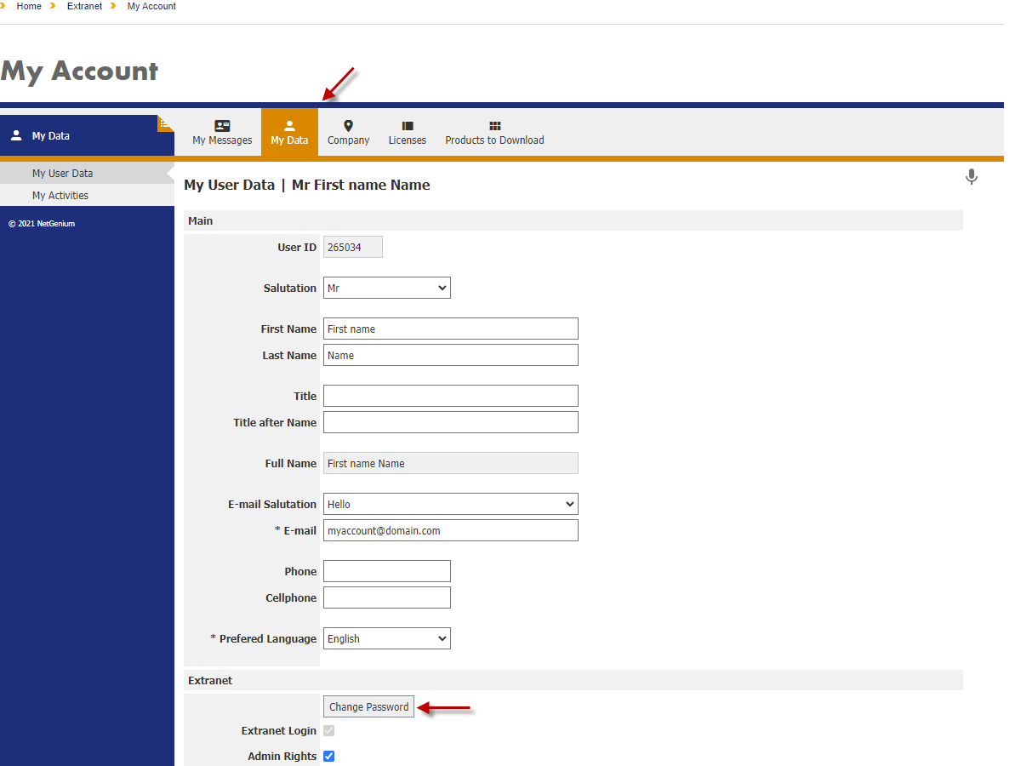Click the Change Password button
This screenshot has height=766, width=1021.
pyautogui.click(x=368, y=706)
